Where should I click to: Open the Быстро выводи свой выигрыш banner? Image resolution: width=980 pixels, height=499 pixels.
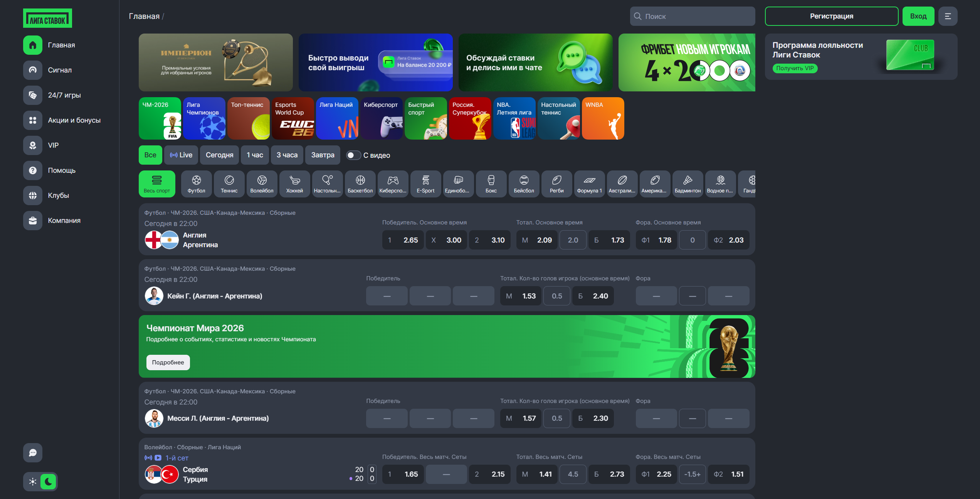pyautogui.click(x=376, y=62)
